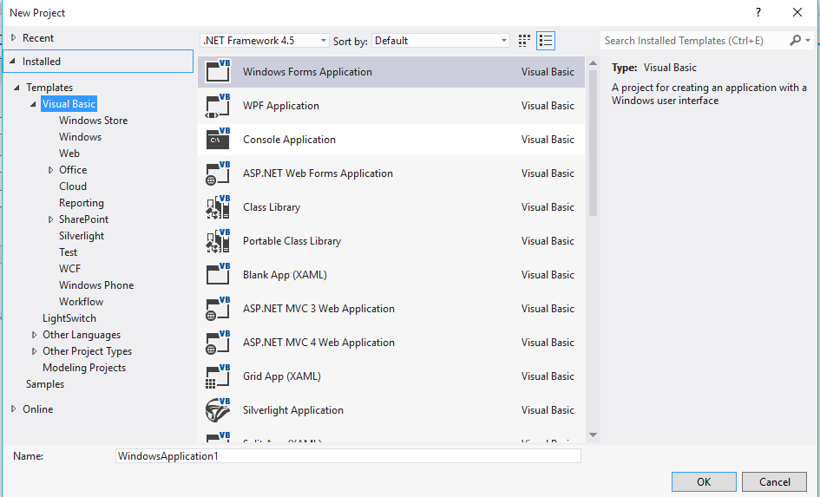The image size is (820, 497).
Task: Click the ASP.NET MVC 3 Web Application icon
Action: [x=218, y=308]
